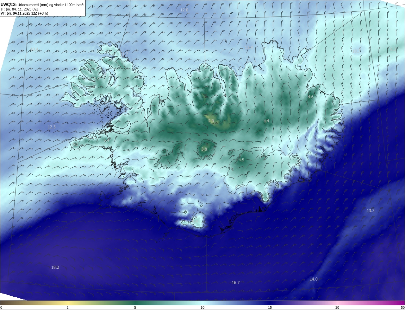Click the 18.2 value label on the map
Viewport: 405px width, 310px height.
tap(55, 268)
